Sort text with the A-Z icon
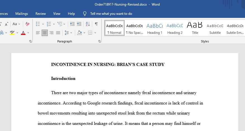This screenshot has width=245, height=131. 88,24
